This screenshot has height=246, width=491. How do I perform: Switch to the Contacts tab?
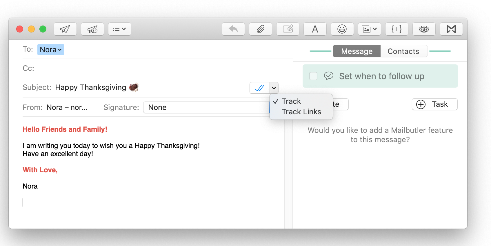[x=403, y=51]
